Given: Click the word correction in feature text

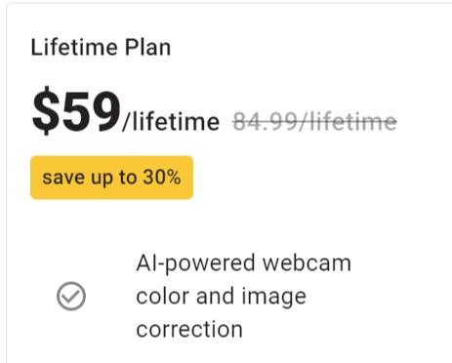Looking at the screenshot, I should point(189,329).
